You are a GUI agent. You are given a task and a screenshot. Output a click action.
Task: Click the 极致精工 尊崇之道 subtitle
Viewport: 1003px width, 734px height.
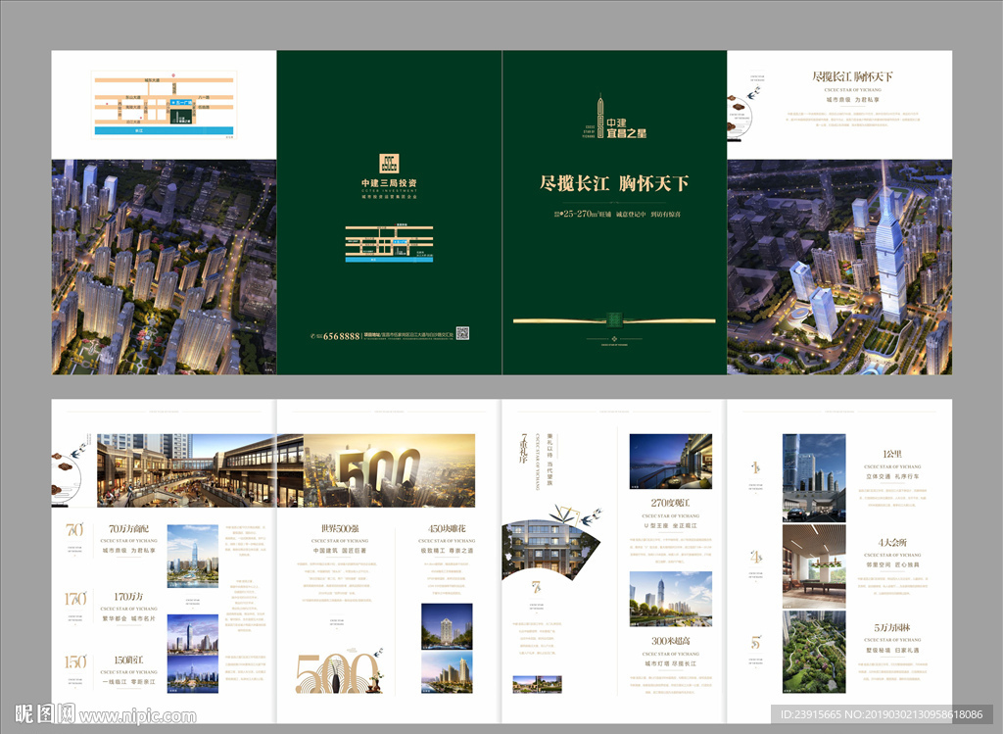click(447, 551)
